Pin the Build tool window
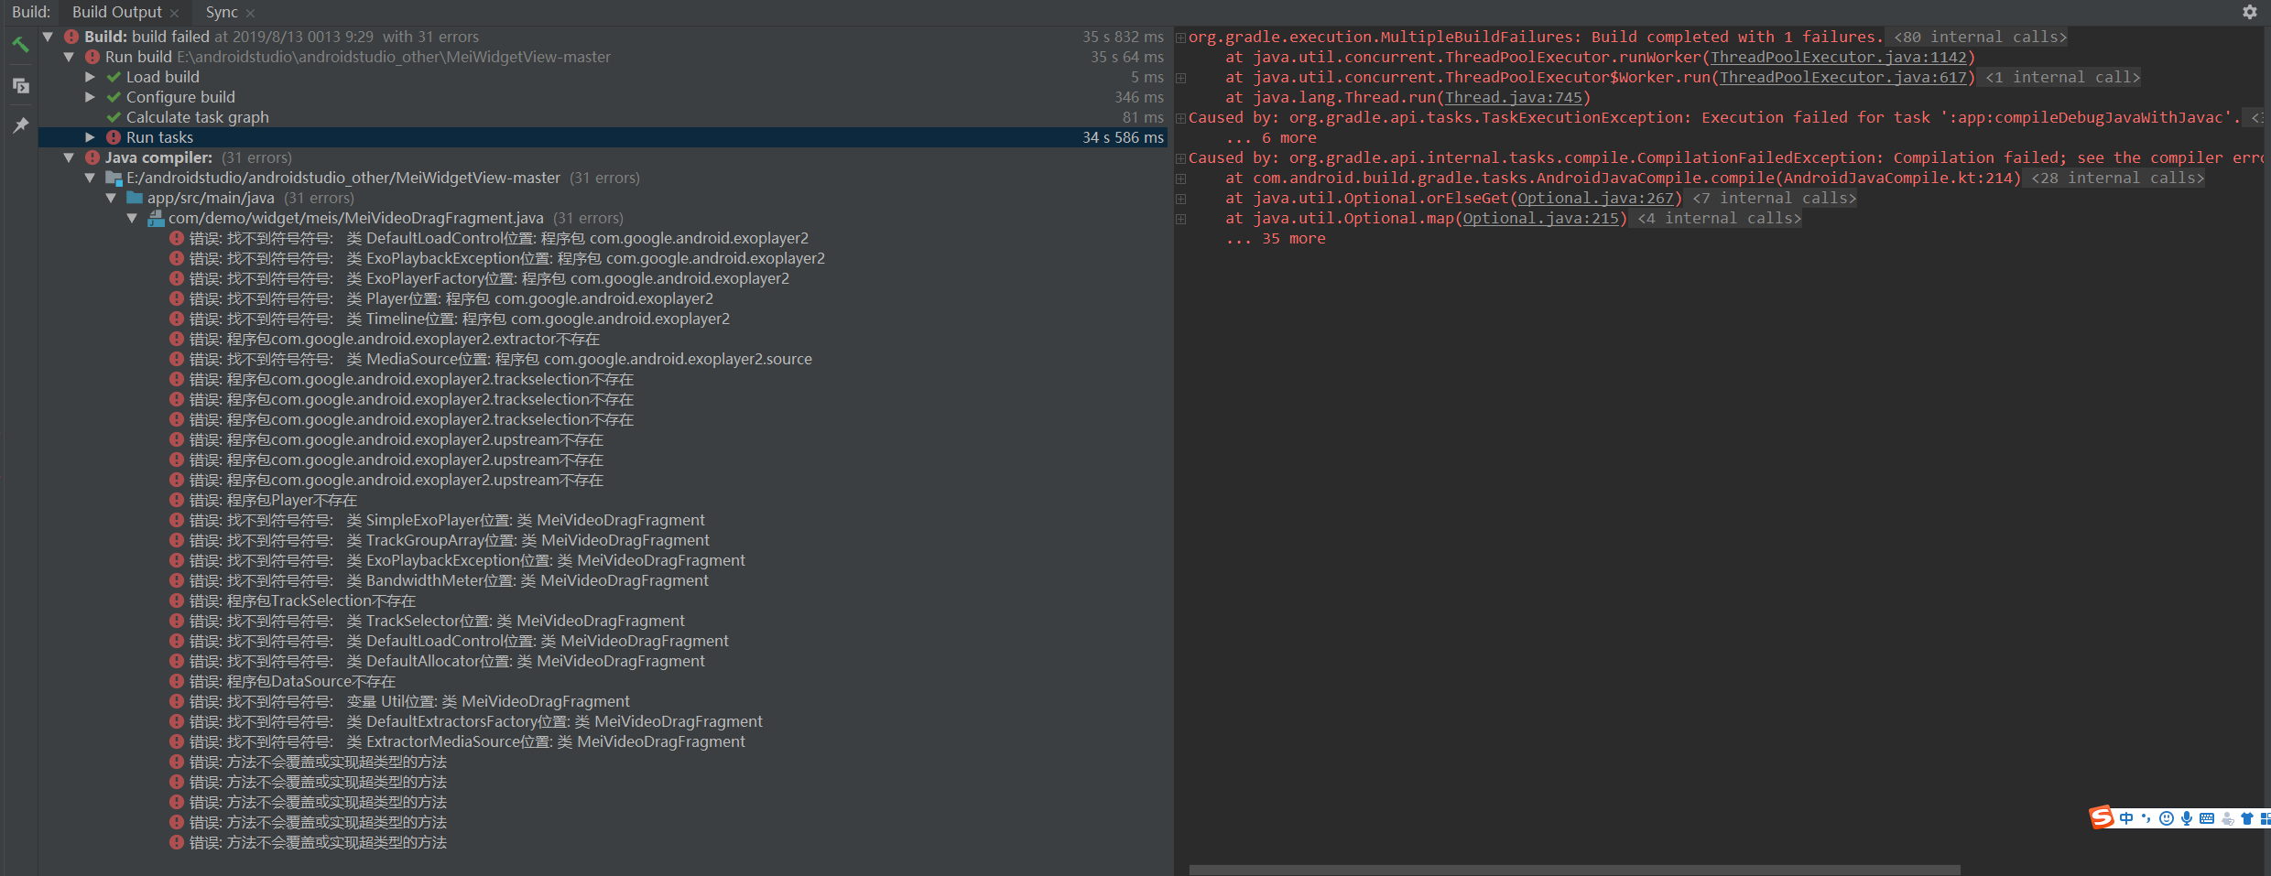This screenshot has height=876, width=2271. pyautogui.click(x=20, y=124)
